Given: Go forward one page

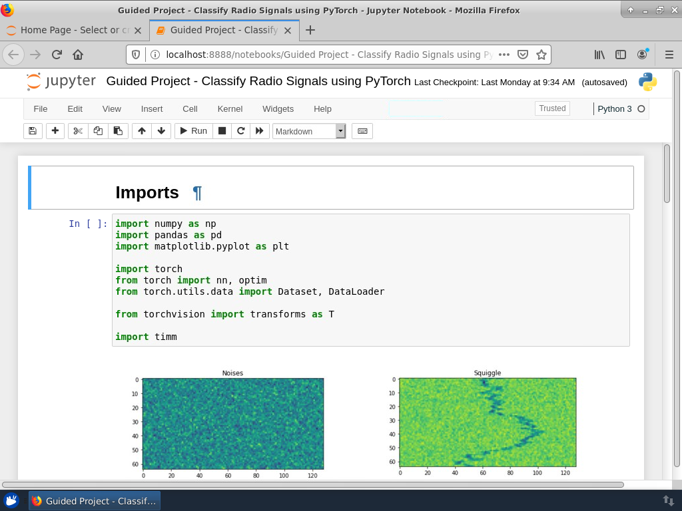Looking at the screenshot, I should click(x=35, y=55).
